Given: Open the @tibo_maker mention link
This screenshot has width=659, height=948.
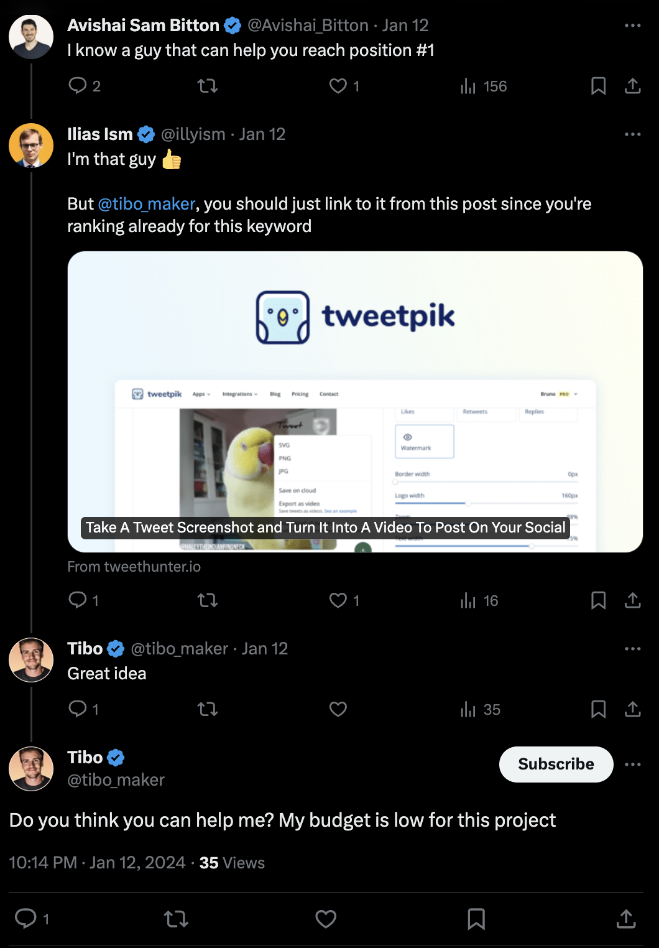Looking at the screenshot, I should [147, 204].
